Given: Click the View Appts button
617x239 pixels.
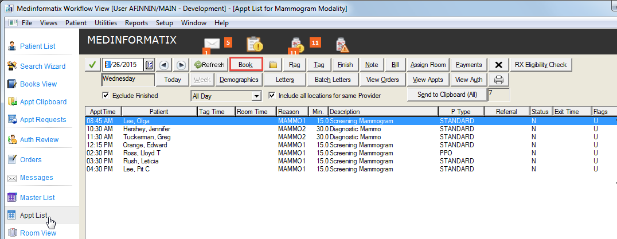Looking at the screenshot, I should coord(428,80).
